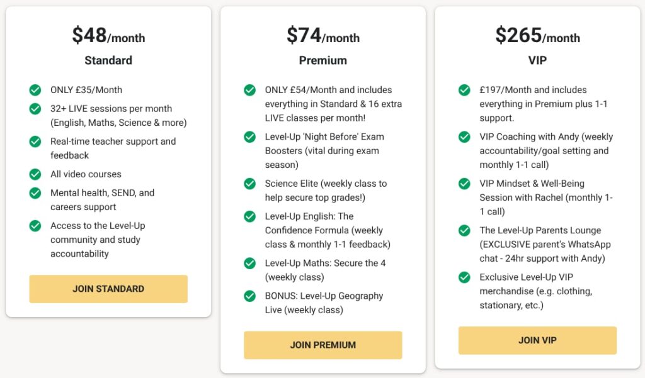This screenshot has height=378, width=645.
Task: Click the green check beside 32+ LIVE sessions
Action: coord(35,109)
